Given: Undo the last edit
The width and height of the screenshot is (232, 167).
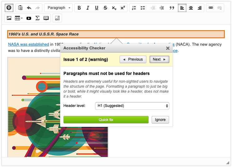Looking at the screenshot, I should 29,8.
